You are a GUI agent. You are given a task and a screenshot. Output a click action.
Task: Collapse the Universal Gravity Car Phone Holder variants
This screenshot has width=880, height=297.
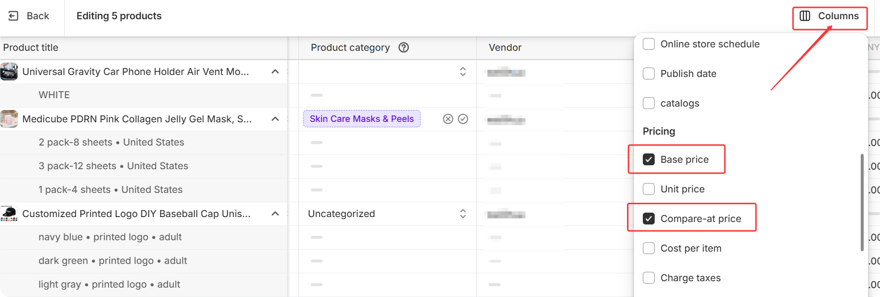(x=275, y=72)
